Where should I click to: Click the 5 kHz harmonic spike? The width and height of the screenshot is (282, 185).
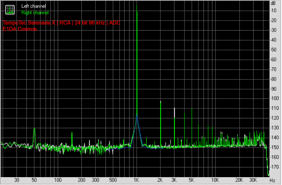click(192, 128)
